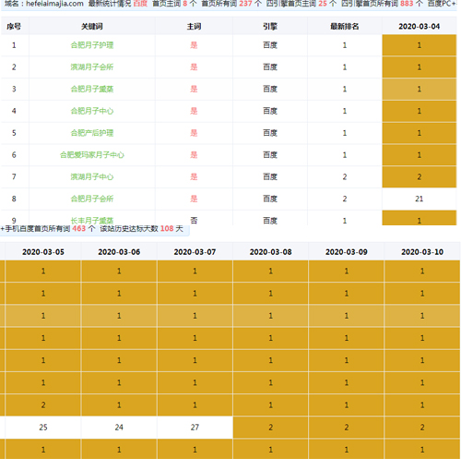Viewport: 461px width, 459px height.
Task: Click the 2020-03-10 date header
Action: click(x=422, y=252)
